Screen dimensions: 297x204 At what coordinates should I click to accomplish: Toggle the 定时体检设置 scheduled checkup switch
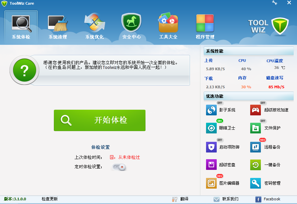[119, 167]
